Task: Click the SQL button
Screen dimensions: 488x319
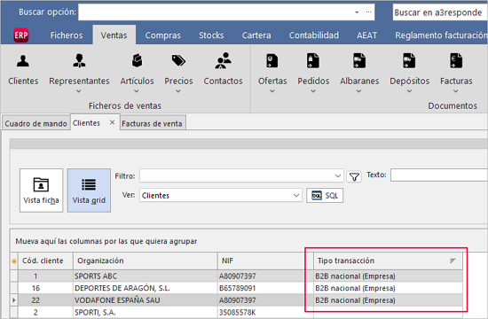Action: (x=325, y=195)
